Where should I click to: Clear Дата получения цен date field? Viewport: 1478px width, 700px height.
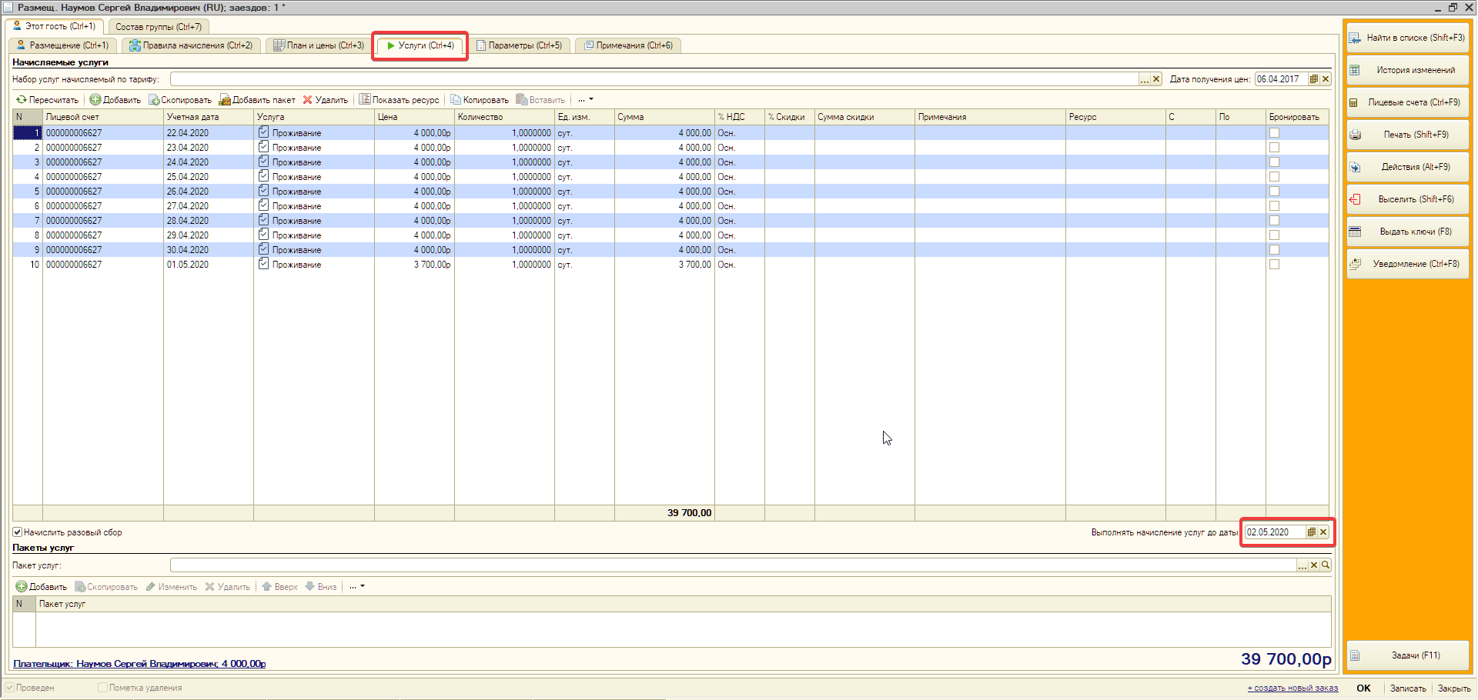coord(1326,79)
